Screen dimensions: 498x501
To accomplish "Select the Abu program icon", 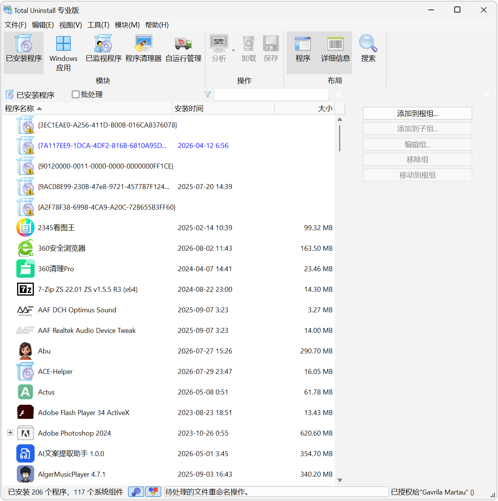I will point(25,351).
